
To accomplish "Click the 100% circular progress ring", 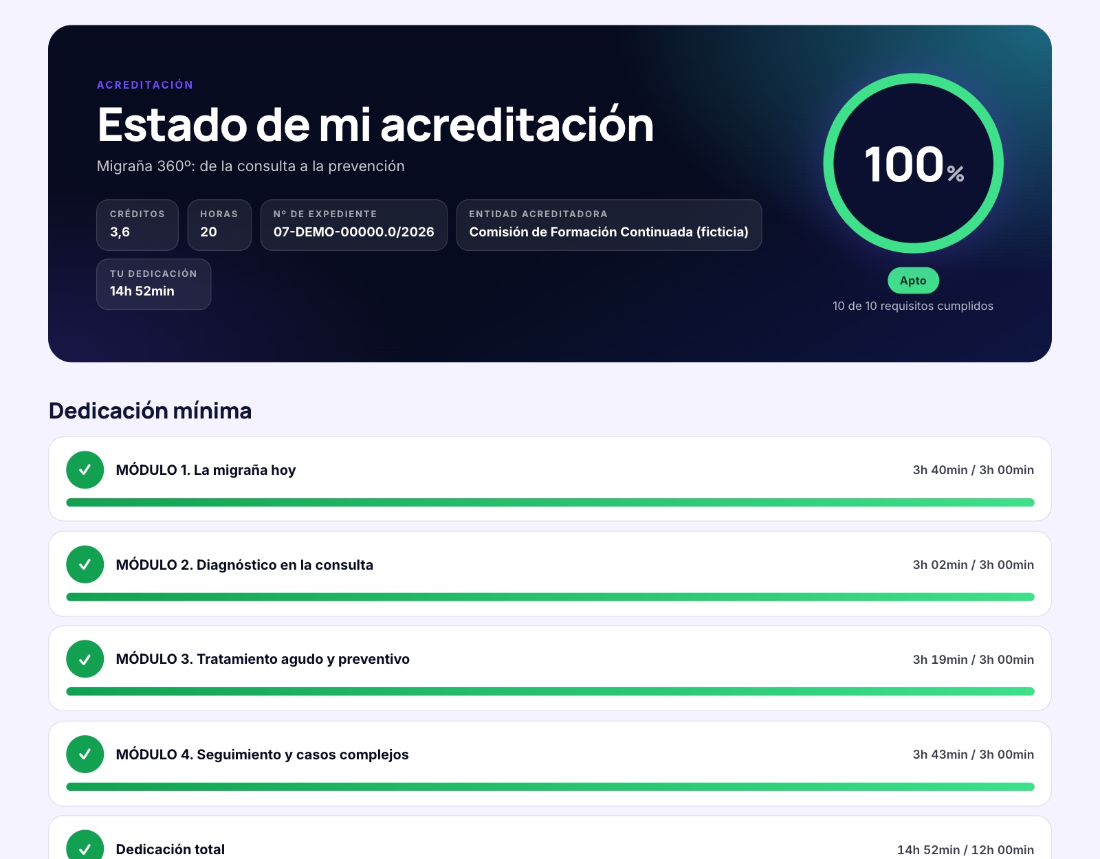I will (913, 164).
